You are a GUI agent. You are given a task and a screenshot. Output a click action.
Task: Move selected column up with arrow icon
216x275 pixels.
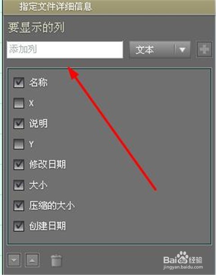(32, 260)
